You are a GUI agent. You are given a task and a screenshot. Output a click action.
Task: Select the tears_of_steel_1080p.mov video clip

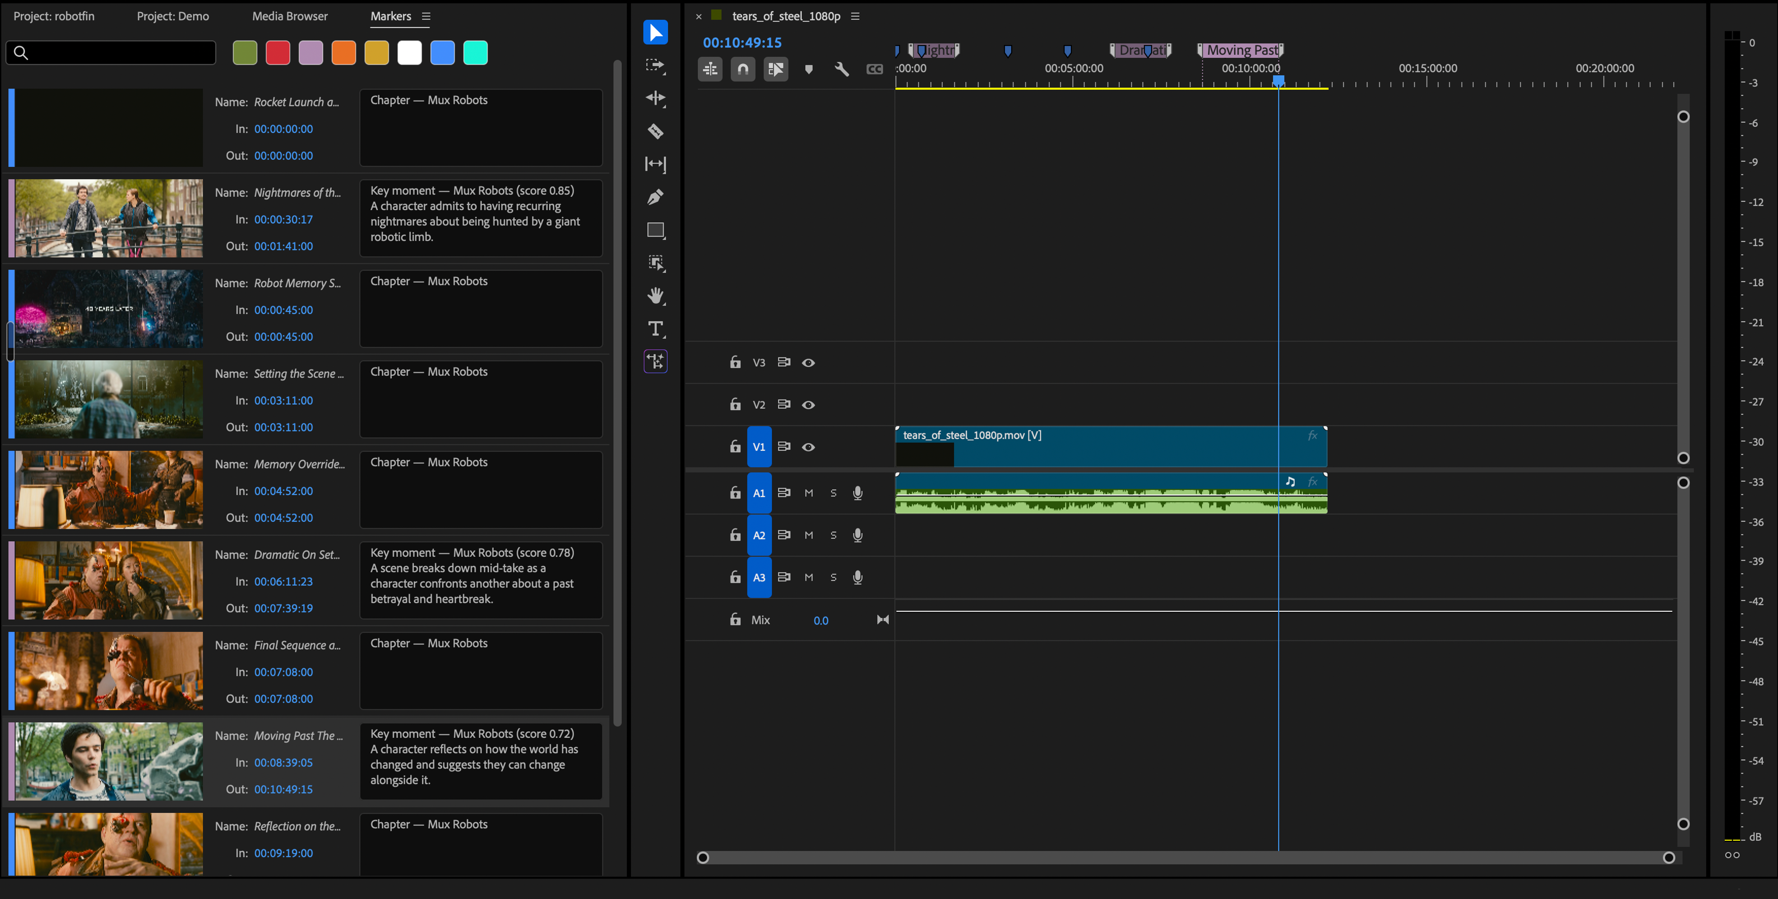pos(1111,446)
